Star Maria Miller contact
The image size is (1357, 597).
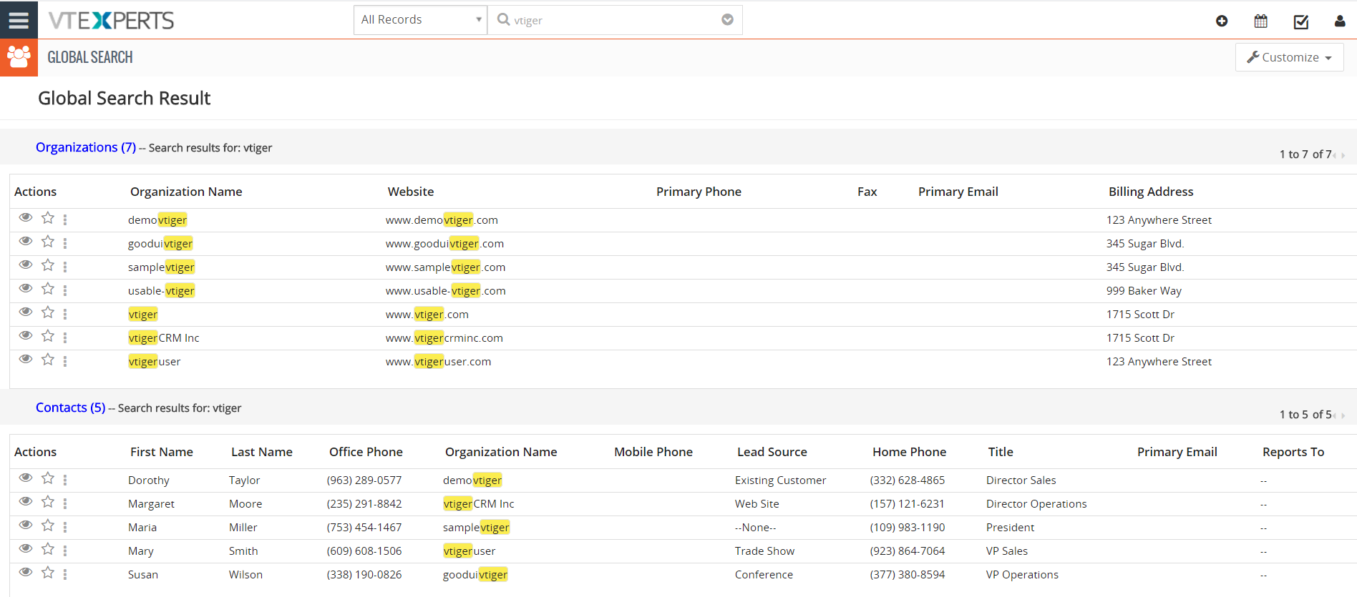pyautogui.click(x=48, y=525)
